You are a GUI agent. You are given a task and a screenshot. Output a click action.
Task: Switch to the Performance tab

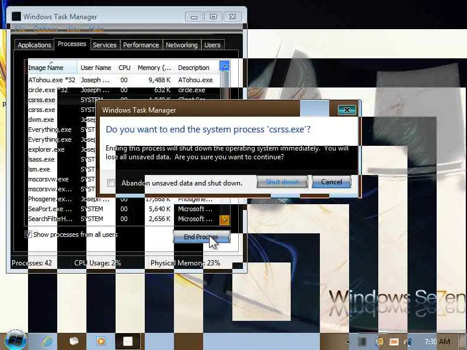pos(141,45)
